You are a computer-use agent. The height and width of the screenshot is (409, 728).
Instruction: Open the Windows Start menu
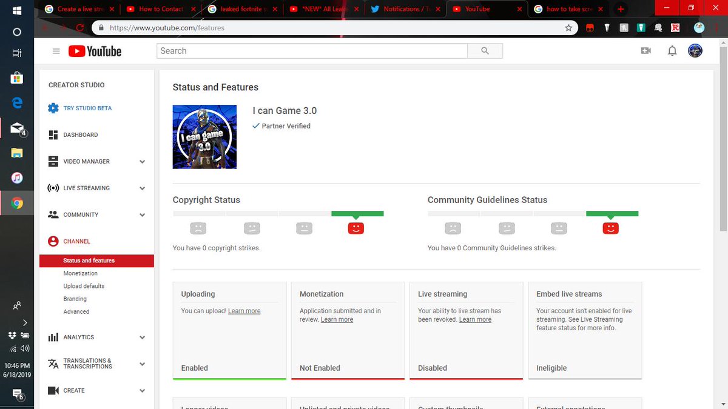(x=16, y=10)
